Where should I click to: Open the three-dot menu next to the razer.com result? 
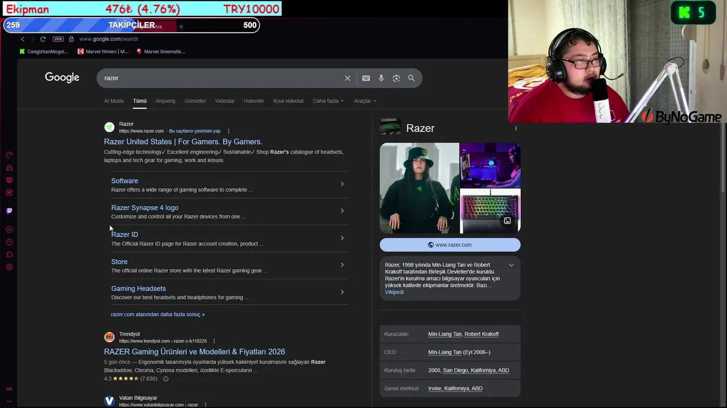click(x=228, y=131)
